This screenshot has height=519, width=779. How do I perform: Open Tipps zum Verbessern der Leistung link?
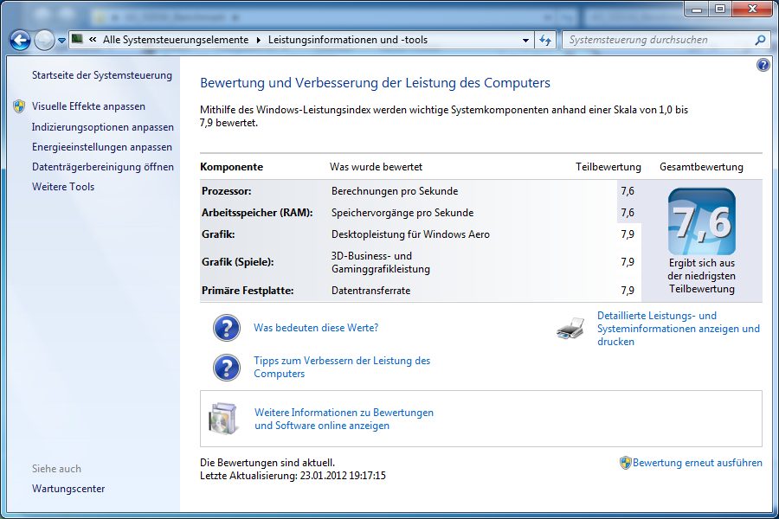(x=342, y=367)
